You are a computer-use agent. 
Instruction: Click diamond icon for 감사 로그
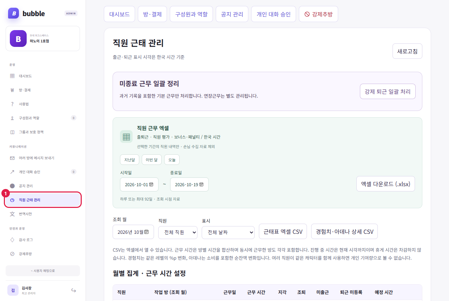12,240
